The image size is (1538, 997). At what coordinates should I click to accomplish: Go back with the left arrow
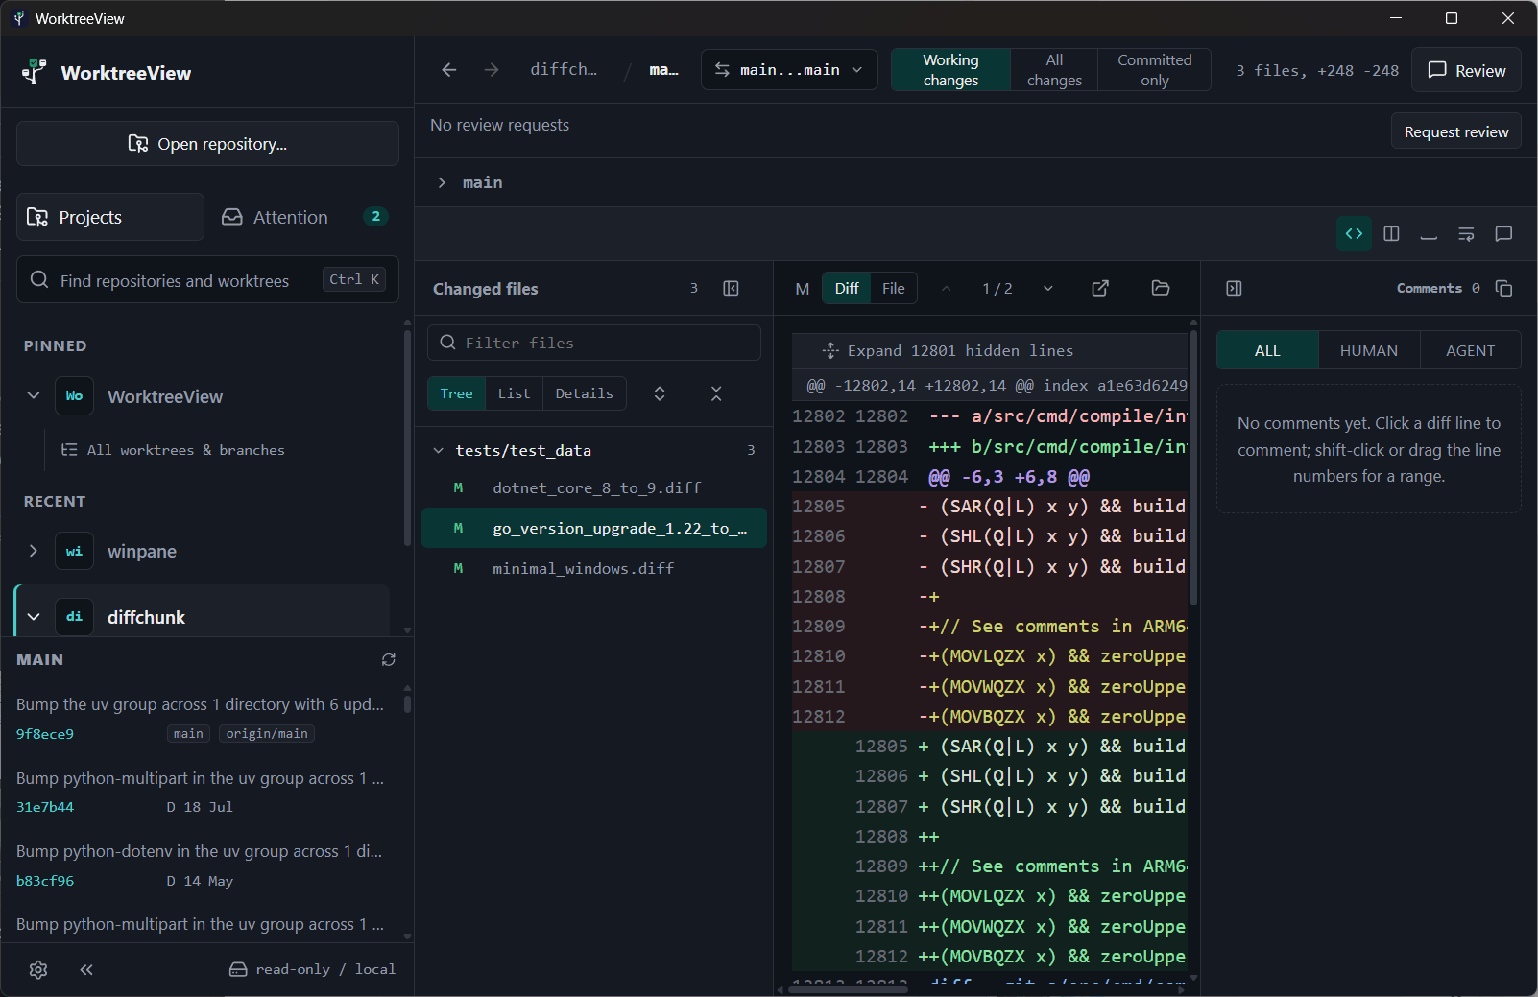tap(448, 70)
